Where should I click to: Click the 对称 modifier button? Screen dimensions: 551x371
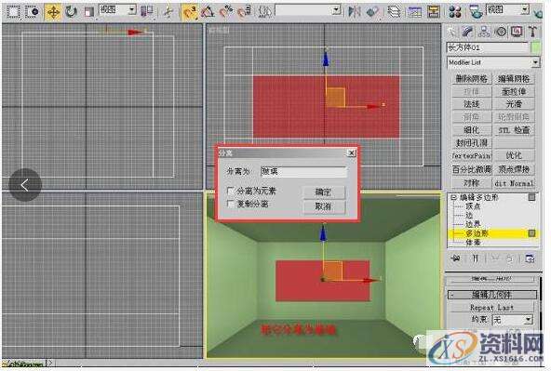[471, 183]
